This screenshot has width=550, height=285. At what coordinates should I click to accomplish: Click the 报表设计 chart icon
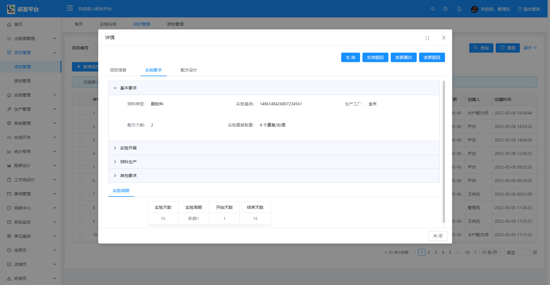pos(9,166)
